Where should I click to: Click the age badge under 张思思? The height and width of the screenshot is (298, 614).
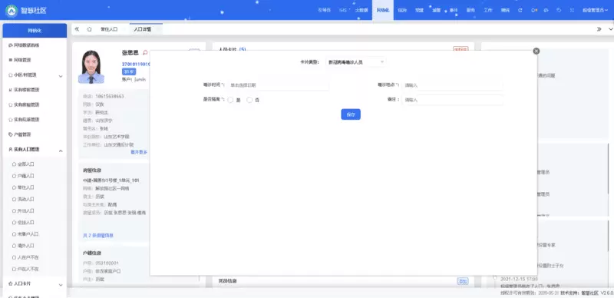(129, 71)
